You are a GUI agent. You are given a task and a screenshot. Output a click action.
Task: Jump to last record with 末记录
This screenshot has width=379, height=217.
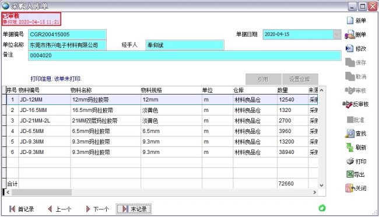[134, 209]
